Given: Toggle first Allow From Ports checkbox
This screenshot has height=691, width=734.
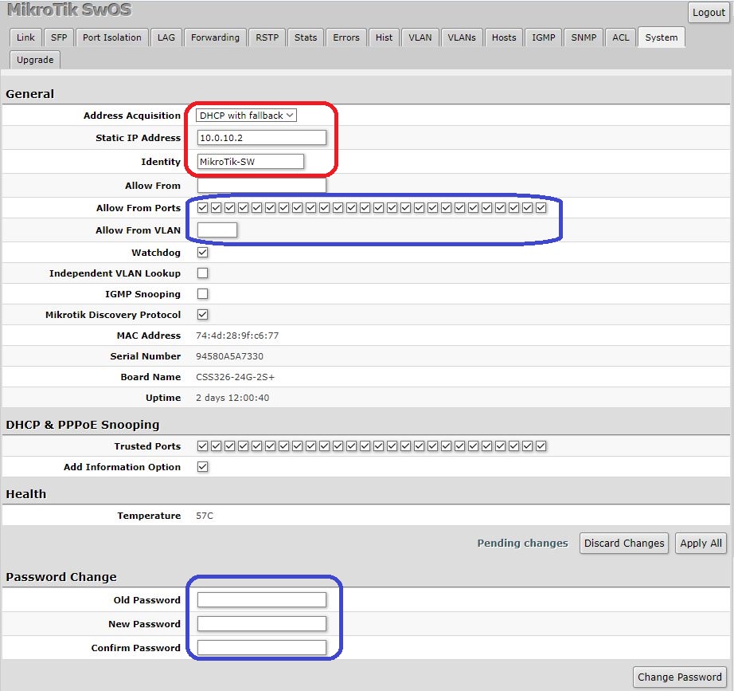Looking at the screenshot, I should tap(202, 208).
